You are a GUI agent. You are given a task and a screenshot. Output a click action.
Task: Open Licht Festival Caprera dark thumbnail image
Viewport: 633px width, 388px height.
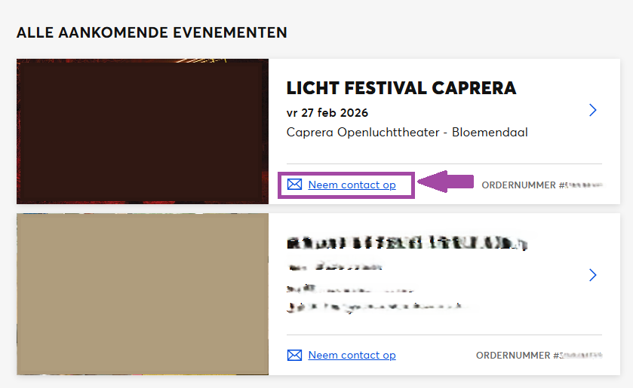click(x=143, y=131)
